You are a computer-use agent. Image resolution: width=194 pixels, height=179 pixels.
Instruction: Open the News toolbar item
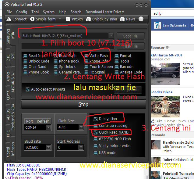128,19
